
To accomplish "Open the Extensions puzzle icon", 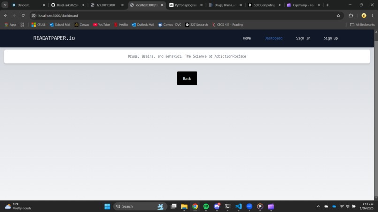I will tap(351, 15).
